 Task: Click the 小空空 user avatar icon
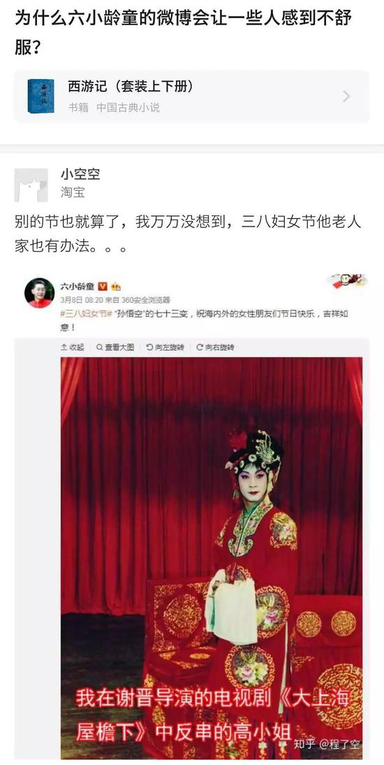31,185
